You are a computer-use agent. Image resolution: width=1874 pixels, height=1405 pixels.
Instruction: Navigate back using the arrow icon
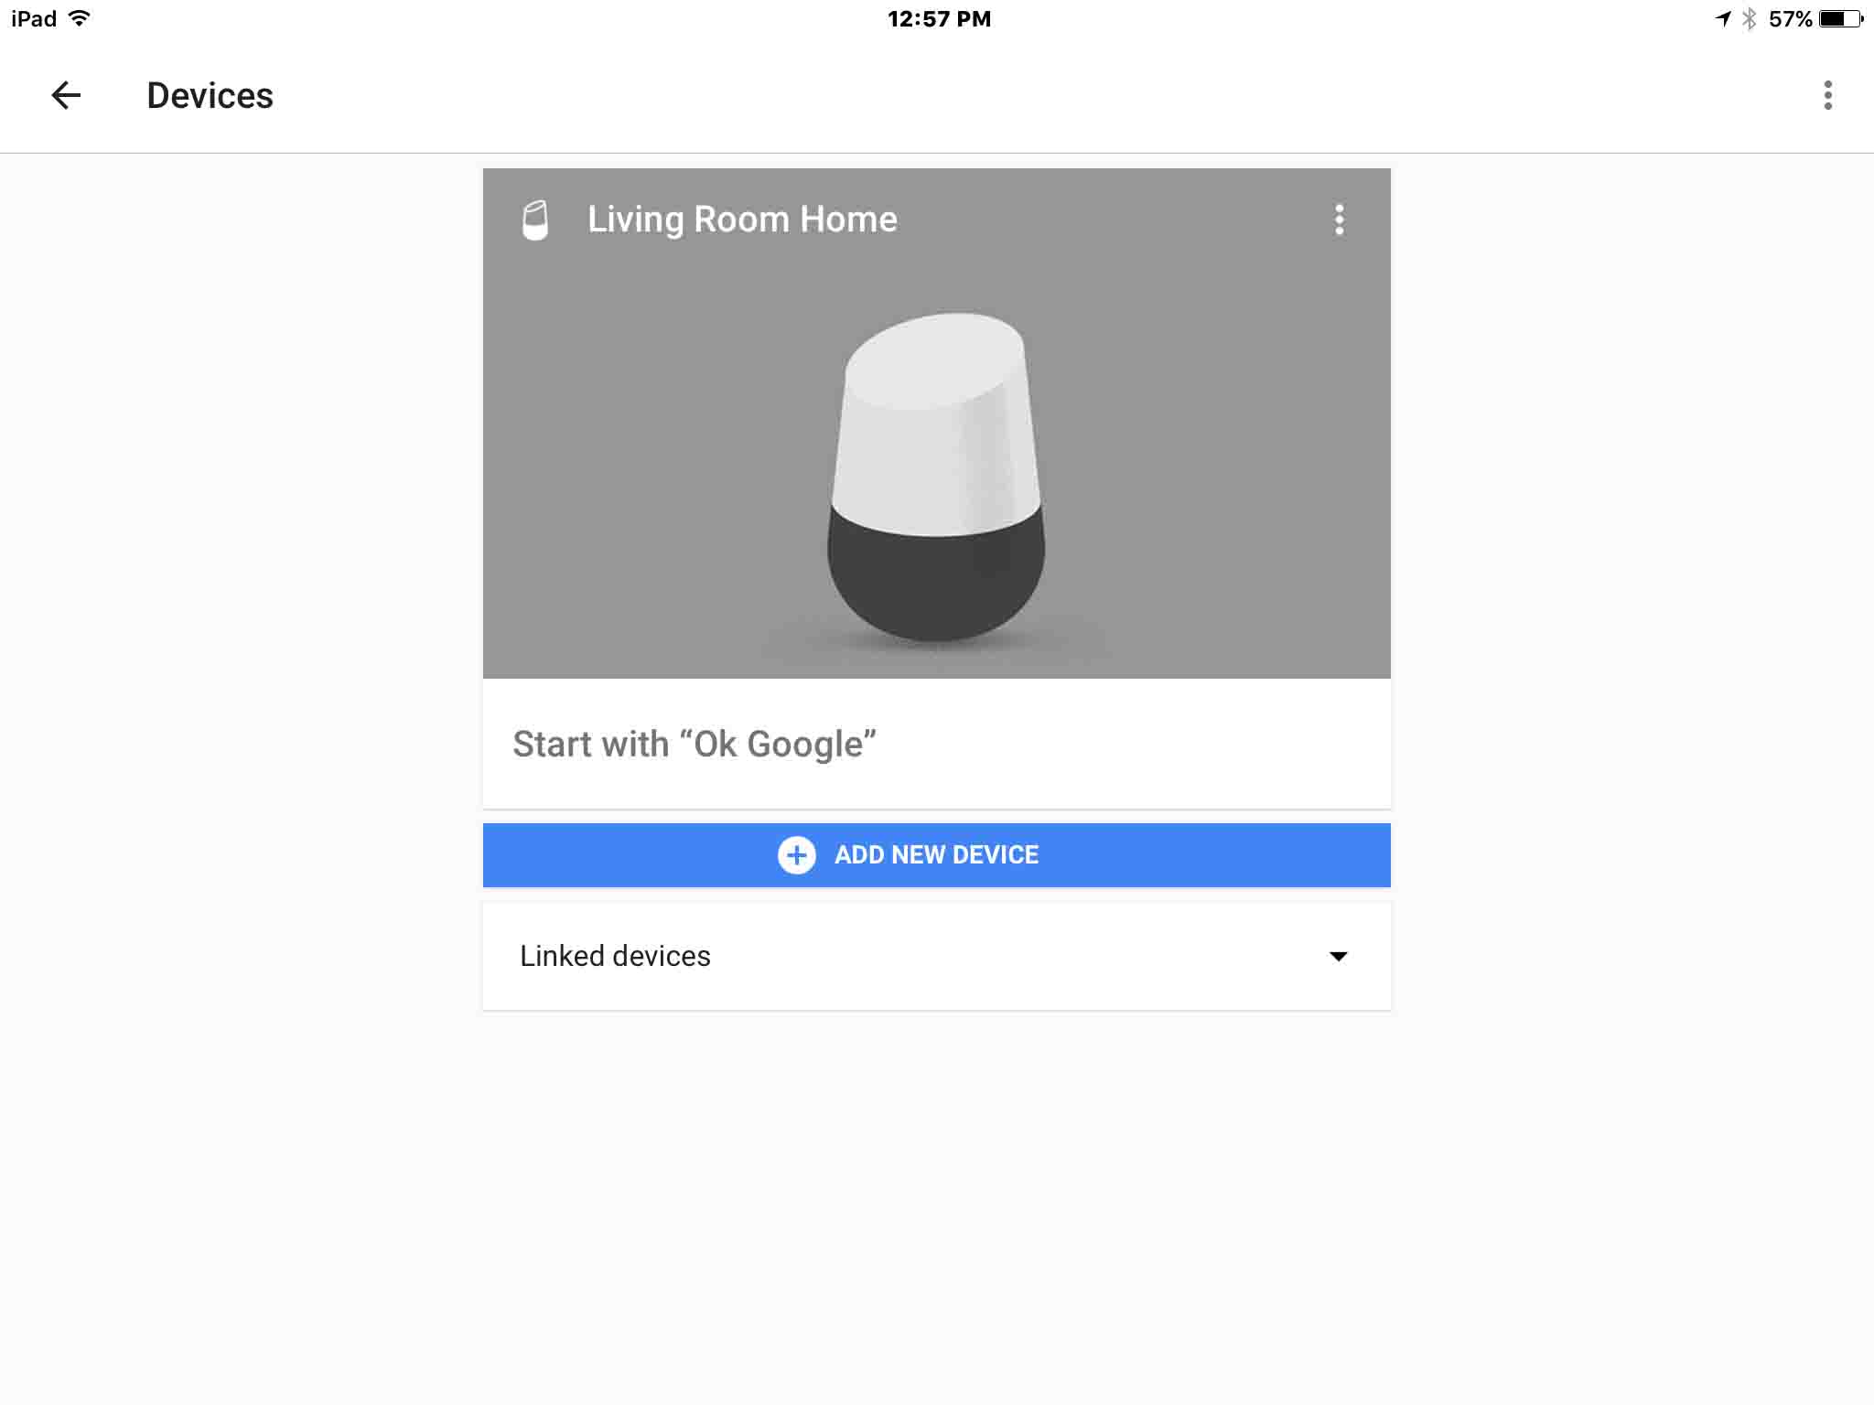[x=67, y=94]
